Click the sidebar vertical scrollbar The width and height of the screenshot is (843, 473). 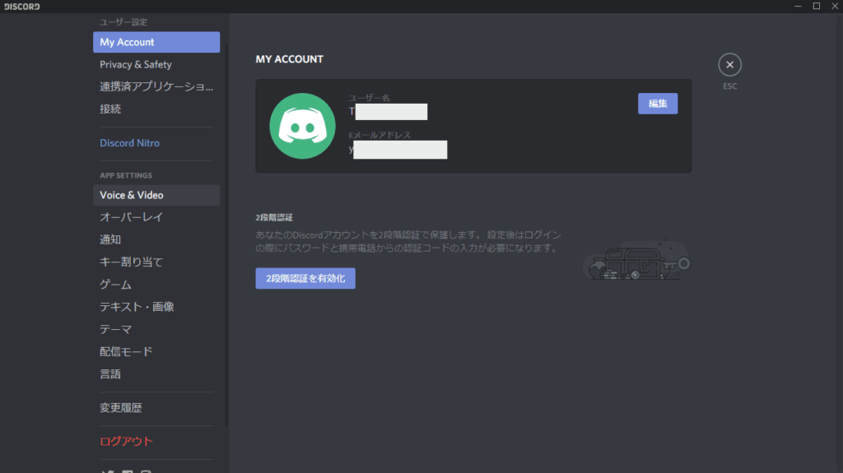(x=226, y=235)
